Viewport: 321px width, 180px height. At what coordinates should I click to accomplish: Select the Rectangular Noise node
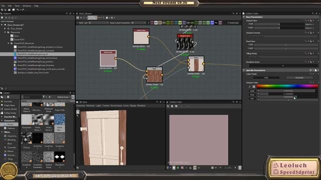click(185, 42)
